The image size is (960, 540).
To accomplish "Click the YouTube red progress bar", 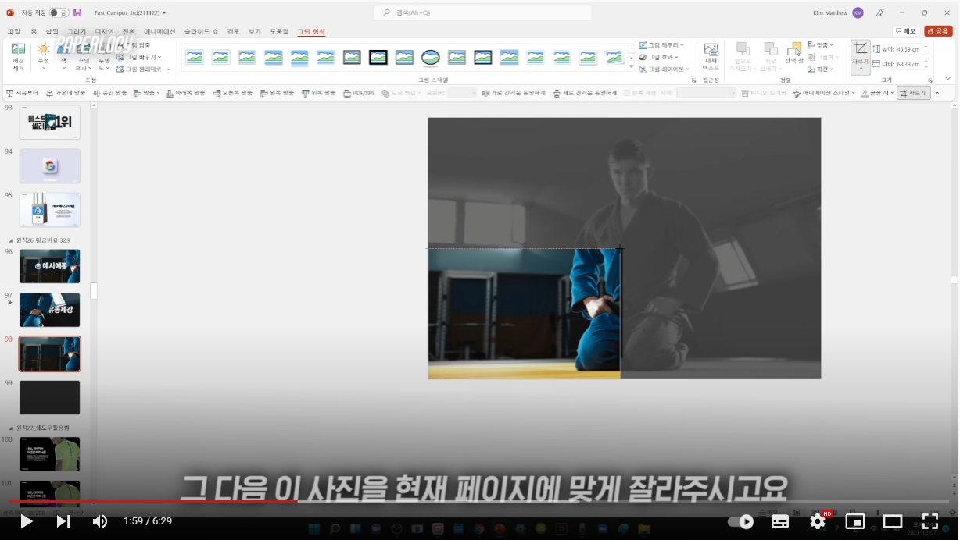I will [153, 501].
